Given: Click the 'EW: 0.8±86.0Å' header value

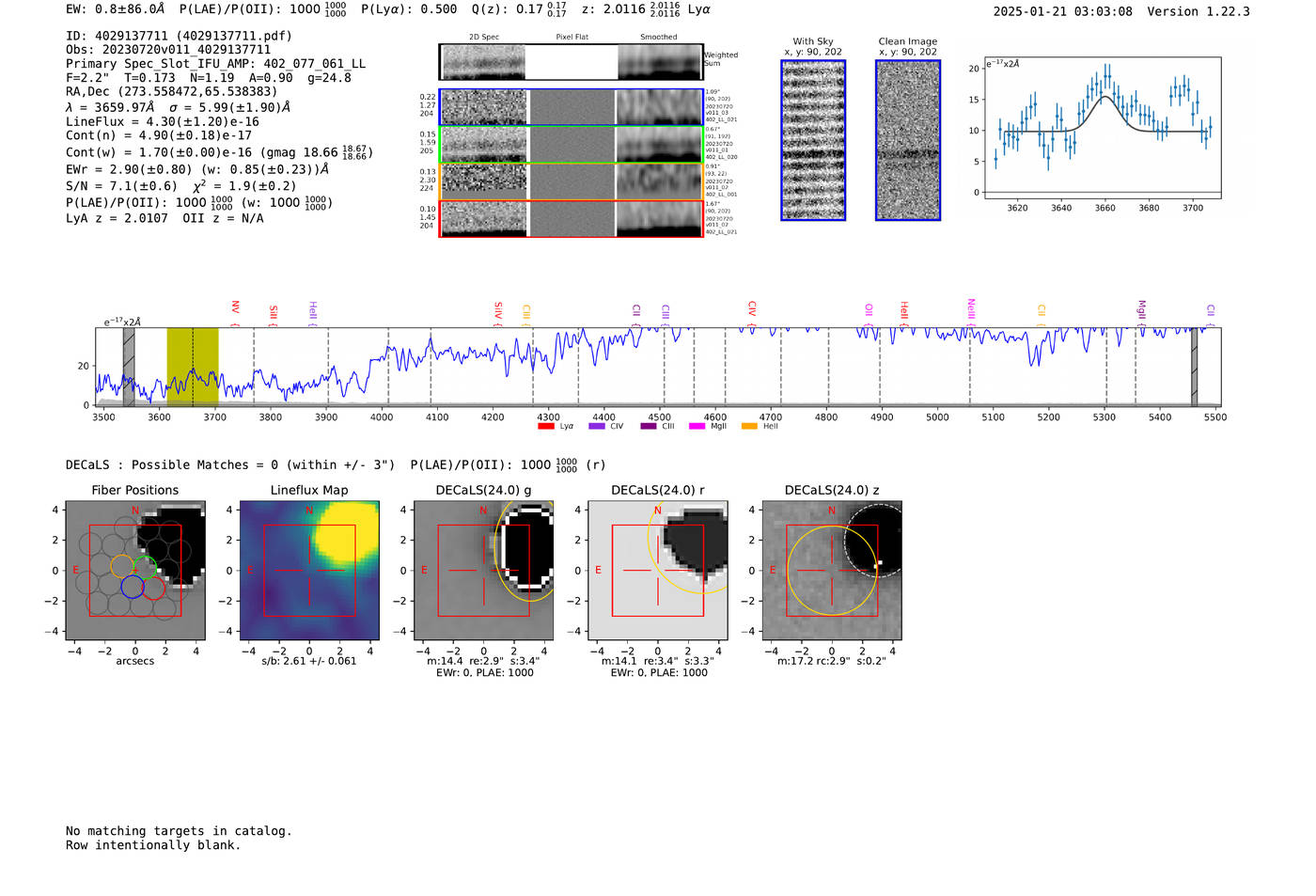Looking at the screenshot, I should coord(115,9).
